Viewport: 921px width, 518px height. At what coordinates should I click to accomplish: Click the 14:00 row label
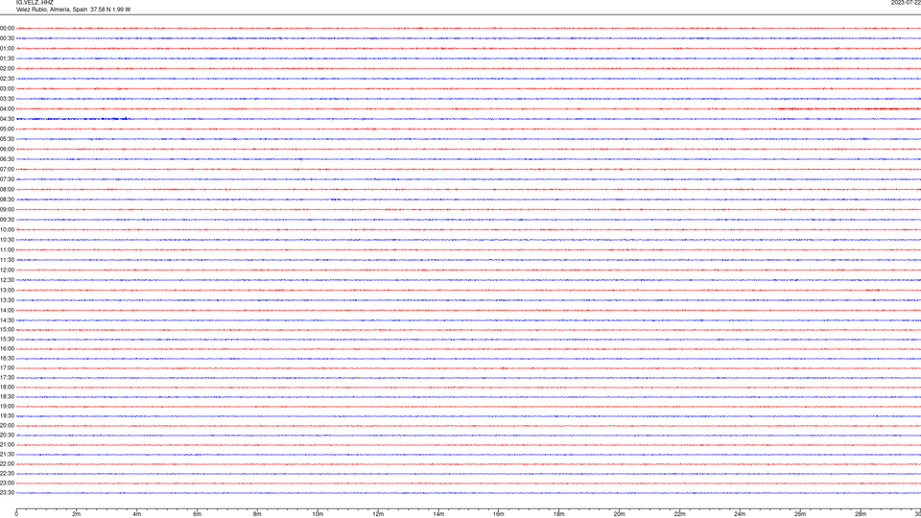(7, 310)
